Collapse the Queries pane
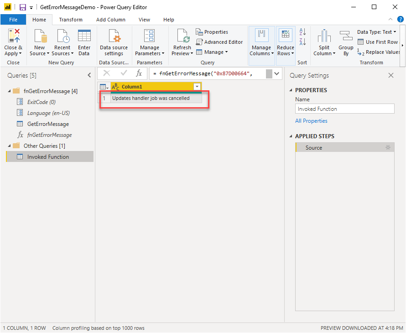Viewport: 406px width, 333px height. [x=89, y=75]
